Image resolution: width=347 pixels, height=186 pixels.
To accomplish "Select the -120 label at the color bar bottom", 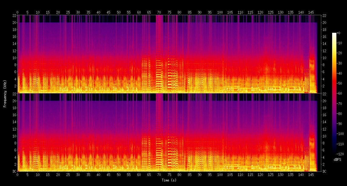I will coord(340,154).
